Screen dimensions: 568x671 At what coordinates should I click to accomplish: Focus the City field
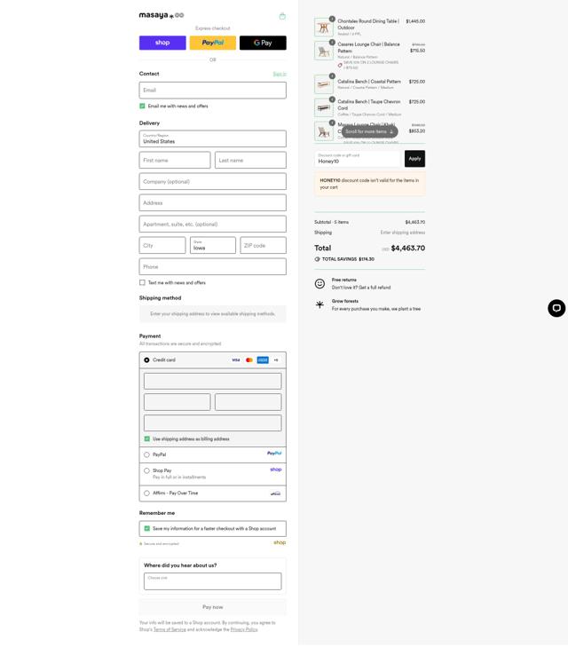pyautogui.click(x=162, y=245)
